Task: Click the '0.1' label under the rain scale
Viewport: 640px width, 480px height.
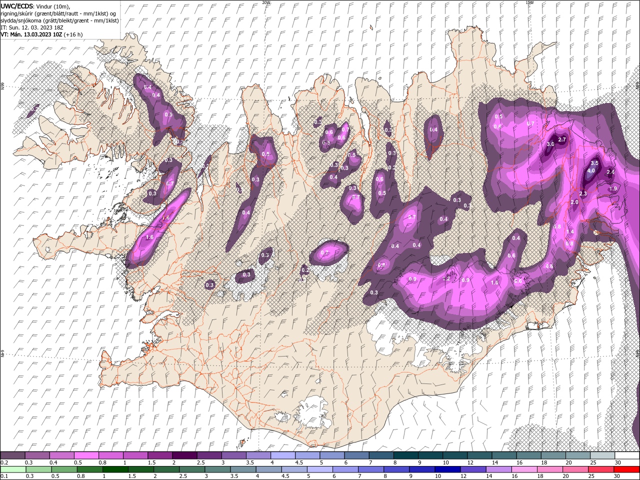Action: click(4, 476)
